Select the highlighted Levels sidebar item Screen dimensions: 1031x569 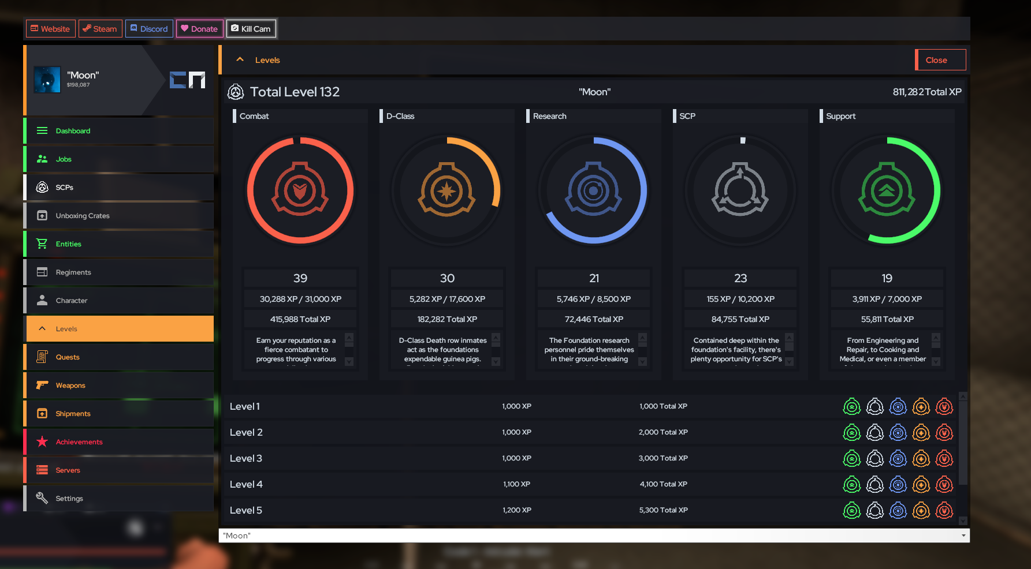[118, 329]
